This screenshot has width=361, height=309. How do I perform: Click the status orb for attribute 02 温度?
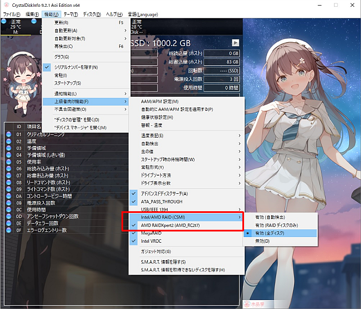coord(9,141)
